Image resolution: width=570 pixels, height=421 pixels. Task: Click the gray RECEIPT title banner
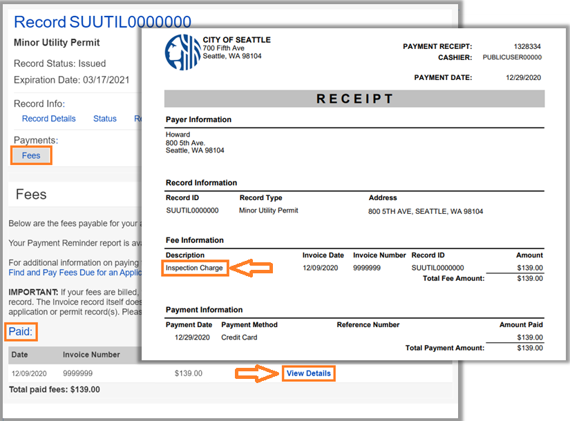pos(354,99)
